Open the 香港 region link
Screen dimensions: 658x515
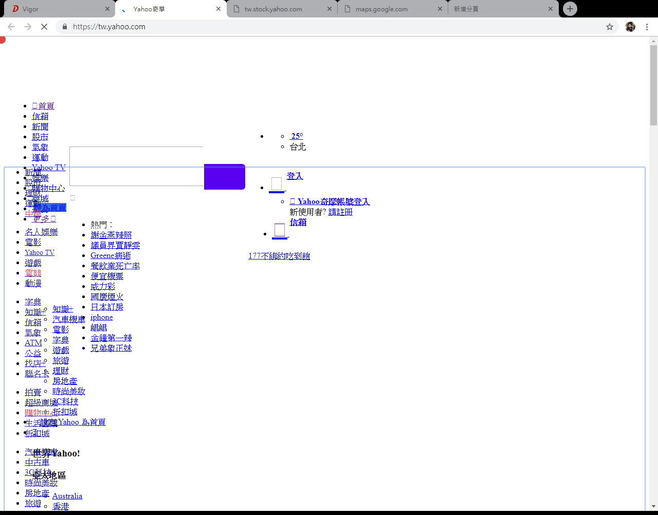[61, 506]
